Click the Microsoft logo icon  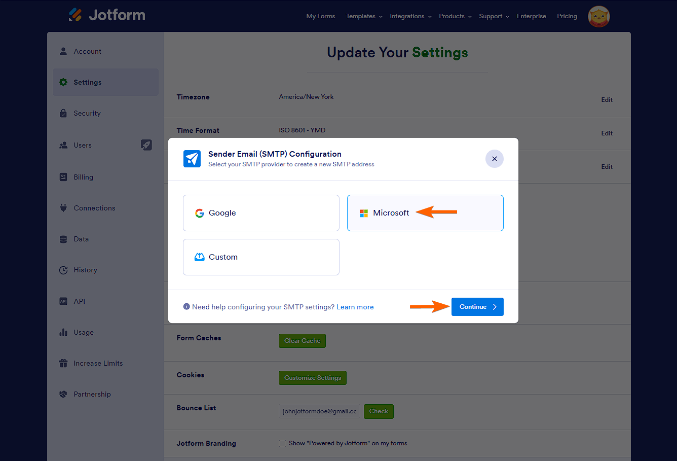point(364,213)
